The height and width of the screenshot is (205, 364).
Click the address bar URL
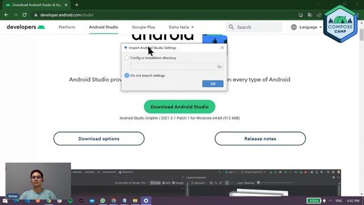67,15
